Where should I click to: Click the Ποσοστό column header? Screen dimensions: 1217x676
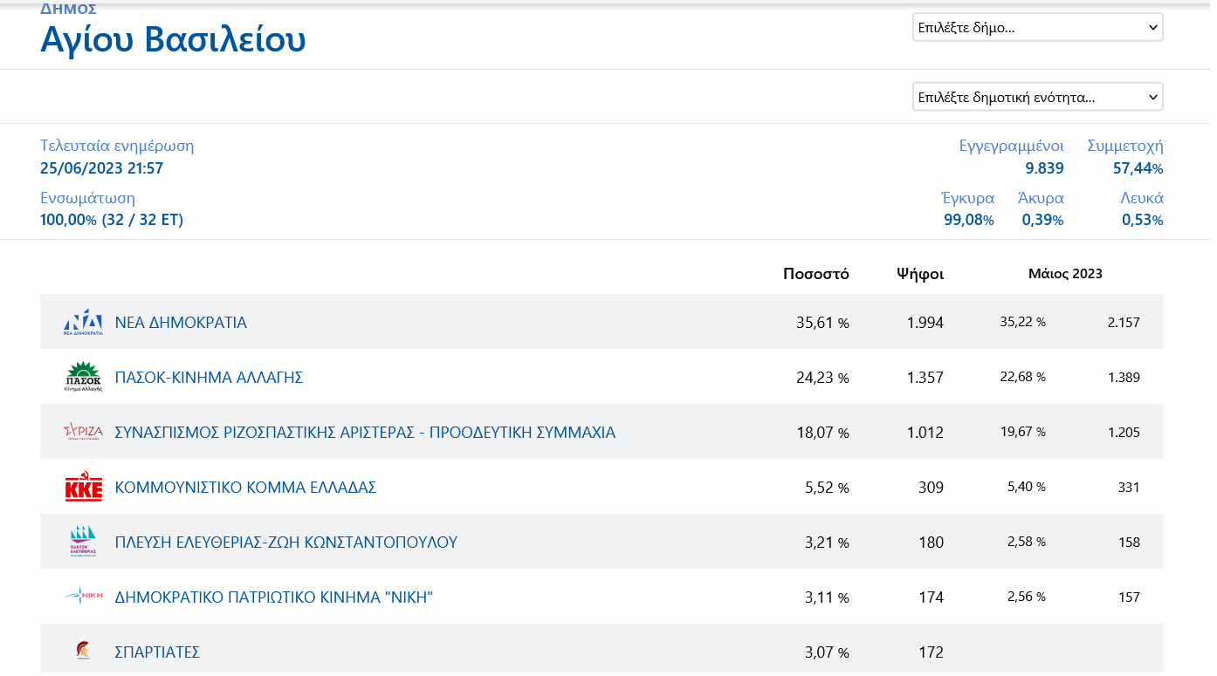815,274
